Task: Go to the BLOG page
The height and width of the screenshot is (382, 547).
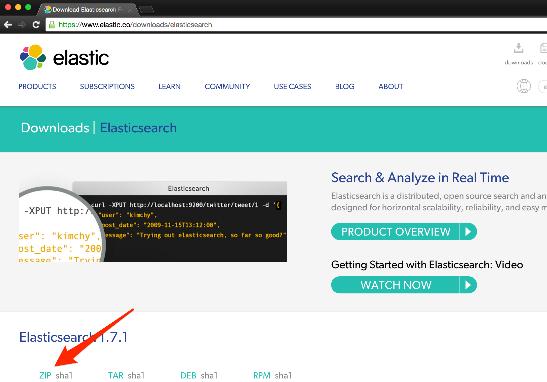Action: click(x=345, y=87)
